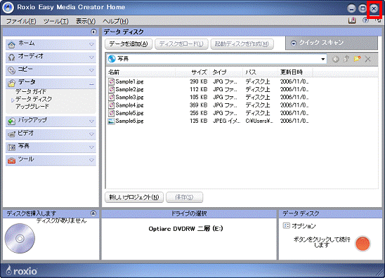Collapse the データ section
The height and width of the screenshot is (278, 385).
(91, 84)
